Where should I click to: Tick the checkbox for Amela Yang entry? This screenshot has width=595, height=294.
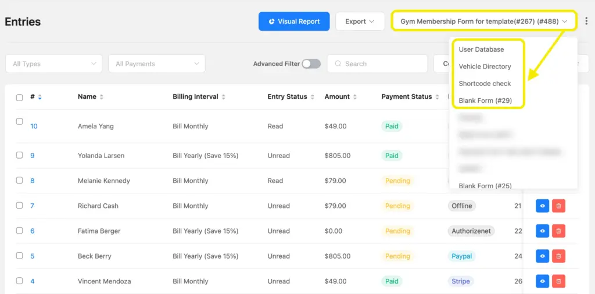pyautogui.click(x=19, y=122)
